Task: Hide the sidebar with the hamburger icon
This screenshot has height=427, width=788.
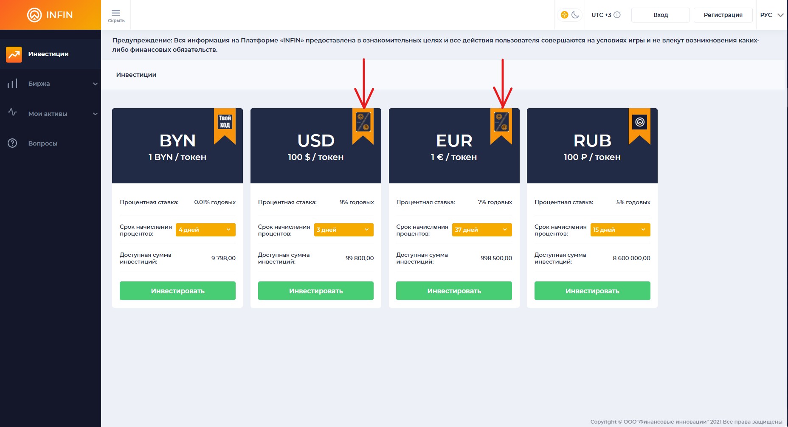Action: [116, 15]
